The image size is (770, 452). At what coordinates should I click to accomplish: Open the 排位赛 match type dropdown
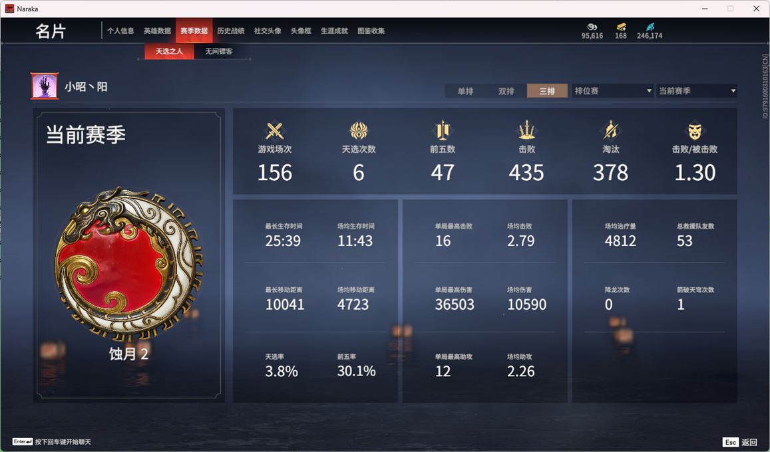click(x=612, y=90)
